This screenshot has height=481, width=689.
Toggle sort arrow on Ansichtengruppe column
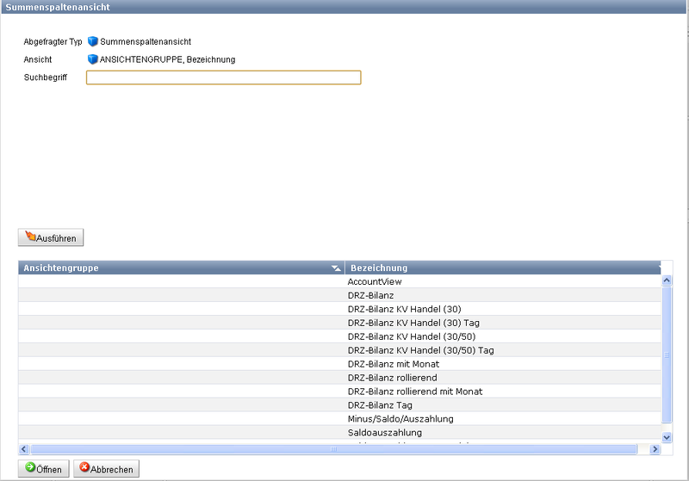click(x=336, y=268)
